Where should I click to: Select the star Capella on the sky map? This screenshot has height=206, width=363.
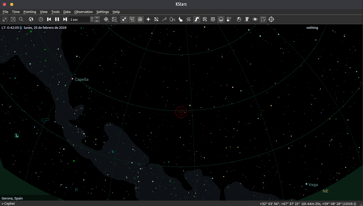point(72,78)
